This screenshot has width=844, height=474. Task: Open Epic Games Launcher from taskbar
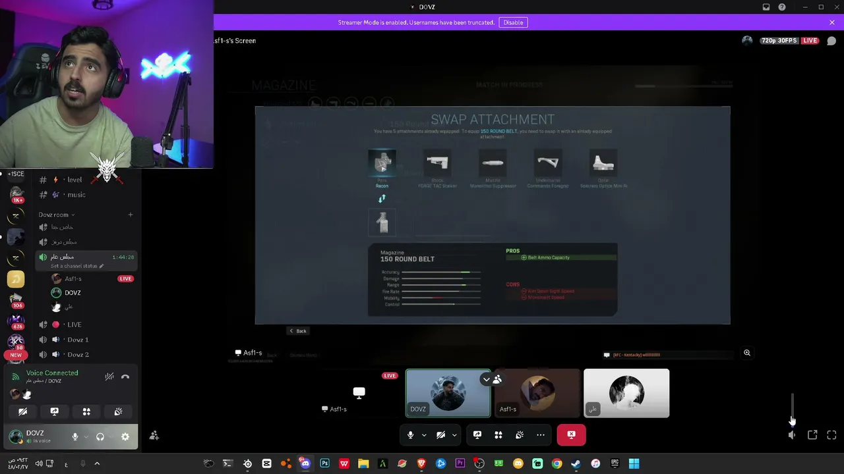point(615,463)
